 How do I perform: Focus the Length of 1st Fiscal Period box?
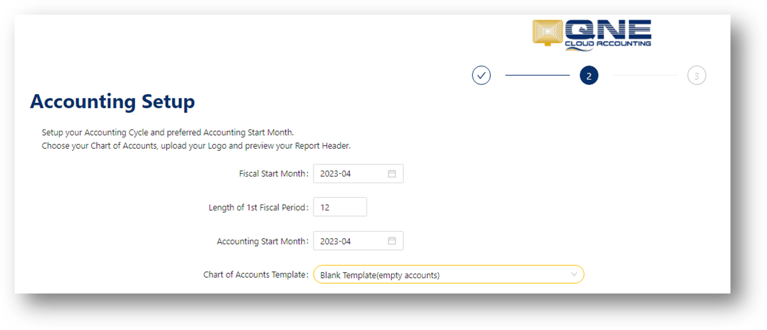340,207
